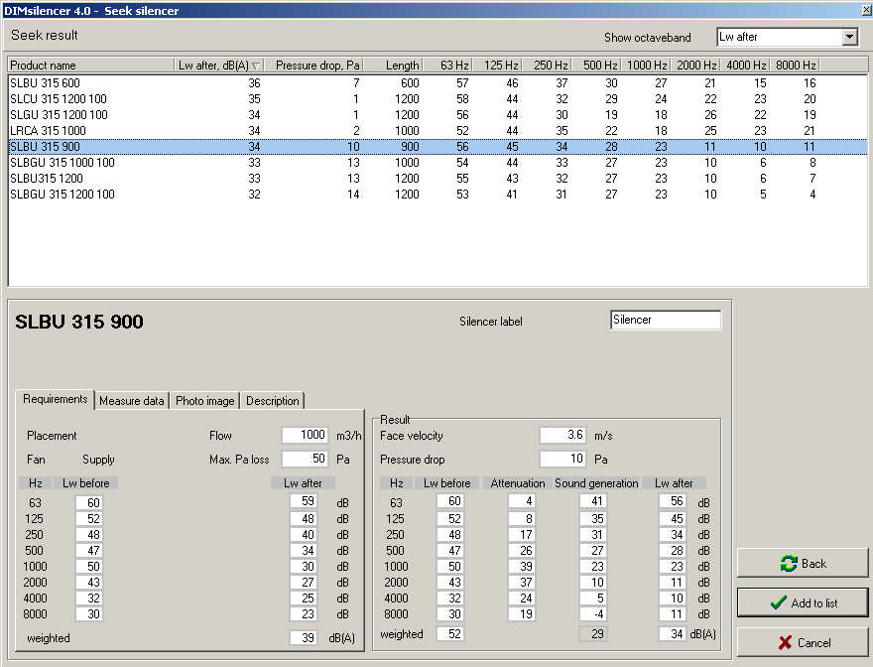Screen dimensions: 873x667
Task: Click Requirements Lw before field for 1000 Hz
Action: [x=89, y=566]
